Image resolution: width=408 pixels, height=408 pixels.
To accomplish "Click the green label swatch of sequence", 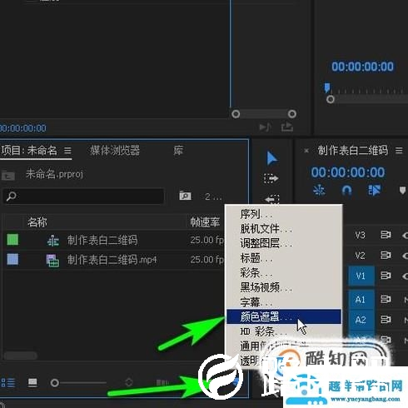I will point(12,240).
